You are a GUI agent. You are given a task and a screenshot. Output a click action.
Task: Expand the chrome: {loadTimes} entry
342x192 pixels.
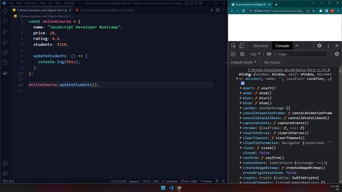point(241,128)
